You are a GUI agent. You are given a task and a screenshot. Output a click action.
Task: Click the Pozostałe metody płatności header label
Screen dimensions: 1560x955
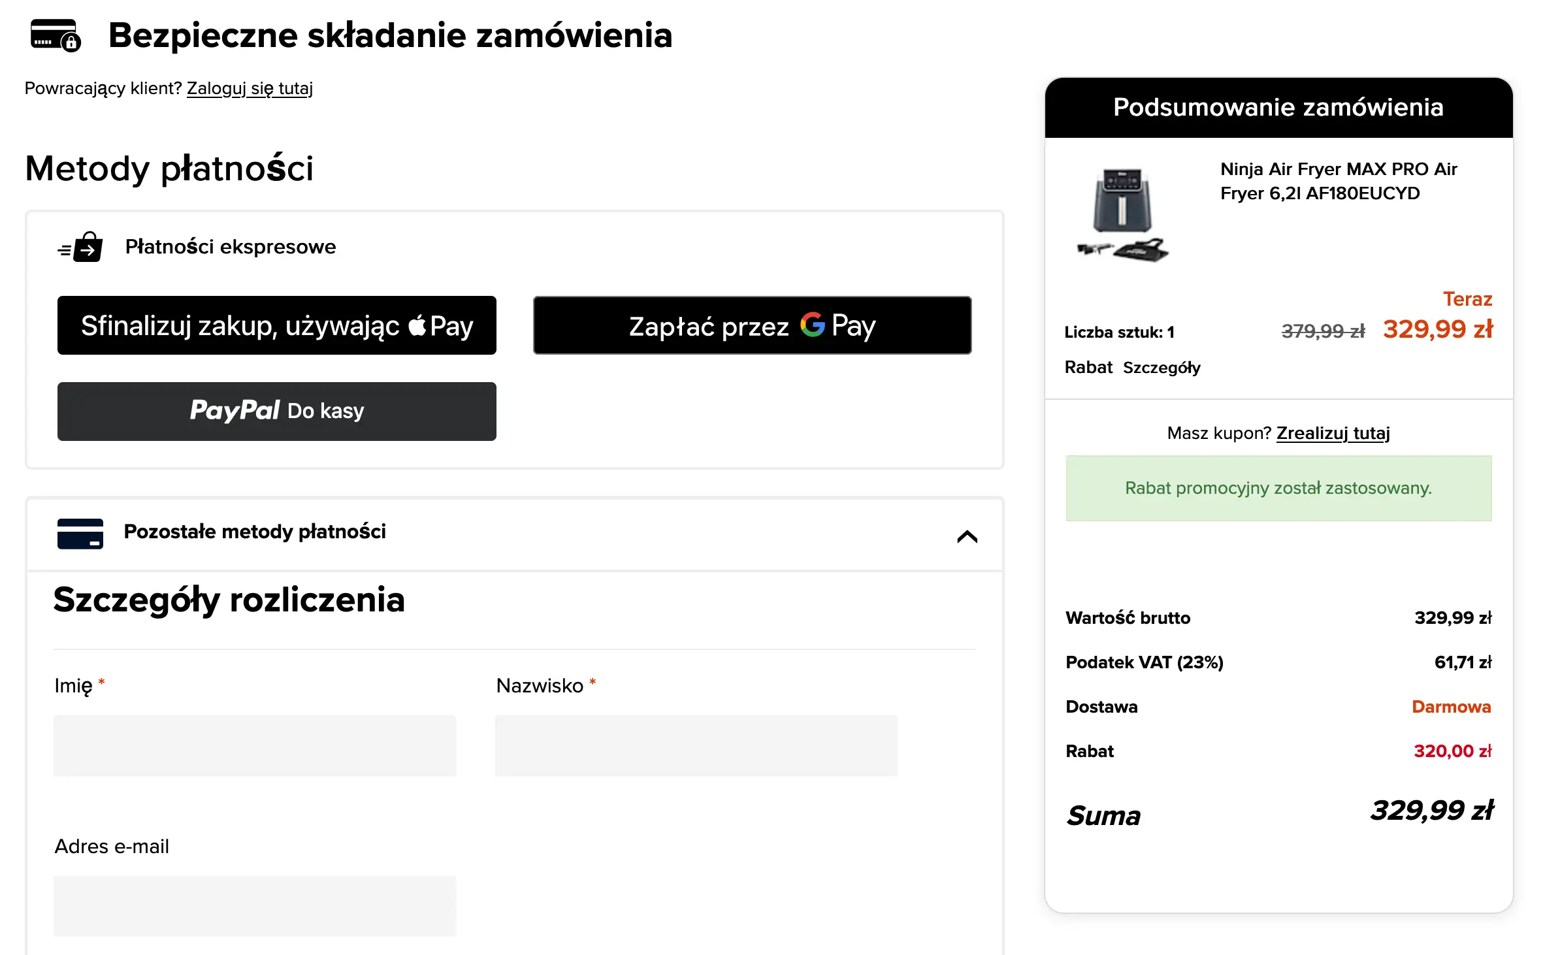tap(255, 532)
